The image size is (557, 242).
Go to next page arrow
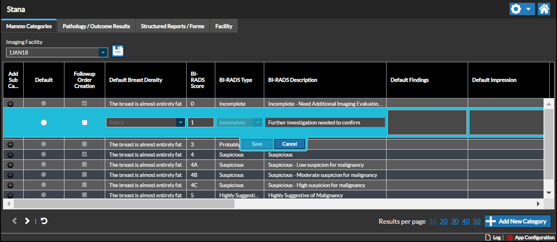pos(27,221)
